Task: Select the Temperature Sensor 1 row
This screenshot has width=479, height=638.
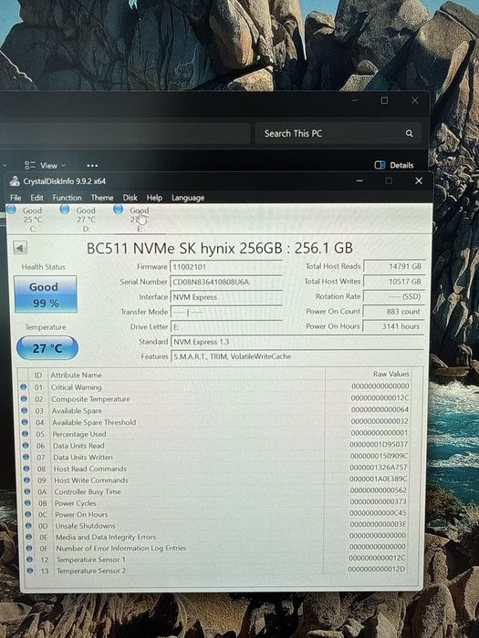Action: [x=215, y=560]
